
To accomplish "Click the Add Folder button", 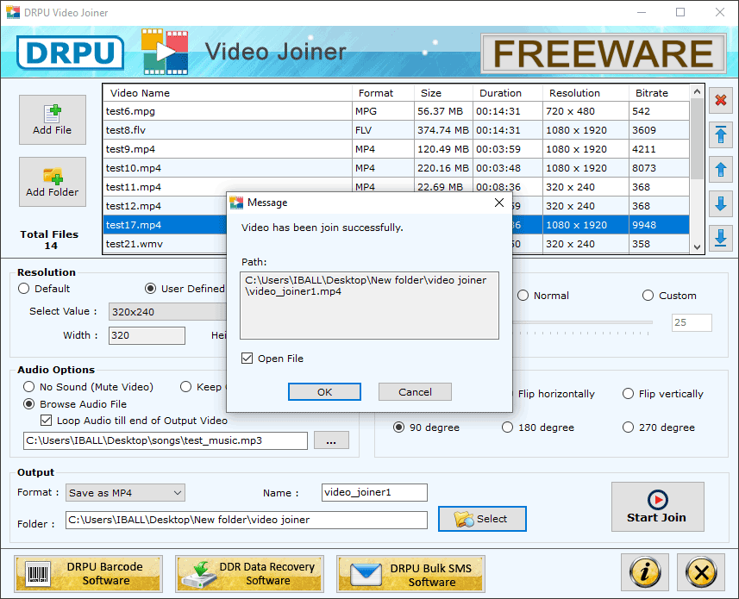I will pos(53,182).
